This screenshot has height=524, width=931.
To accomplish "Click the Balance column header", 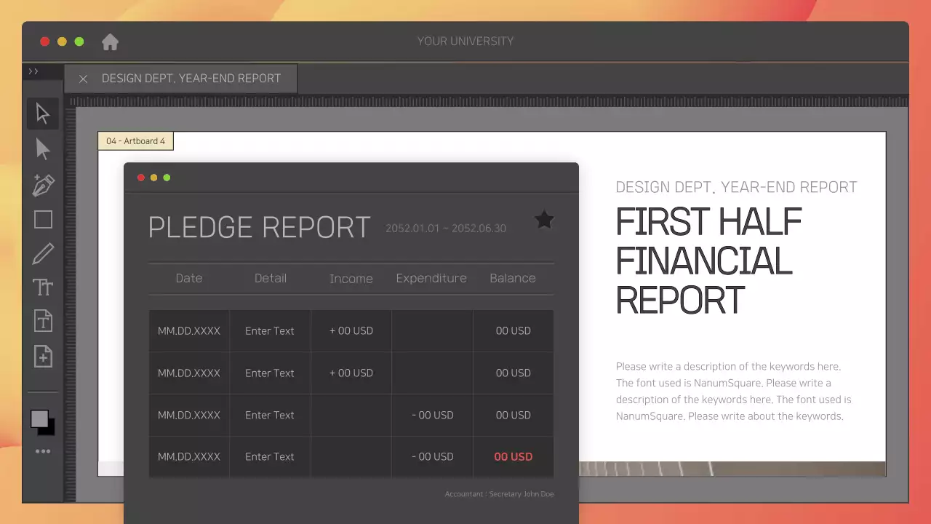I will [x=512, y=278].
